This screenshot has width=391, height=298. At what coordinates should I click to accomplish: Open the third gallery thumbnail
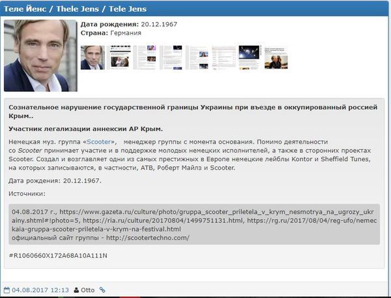tap(145, 57)
